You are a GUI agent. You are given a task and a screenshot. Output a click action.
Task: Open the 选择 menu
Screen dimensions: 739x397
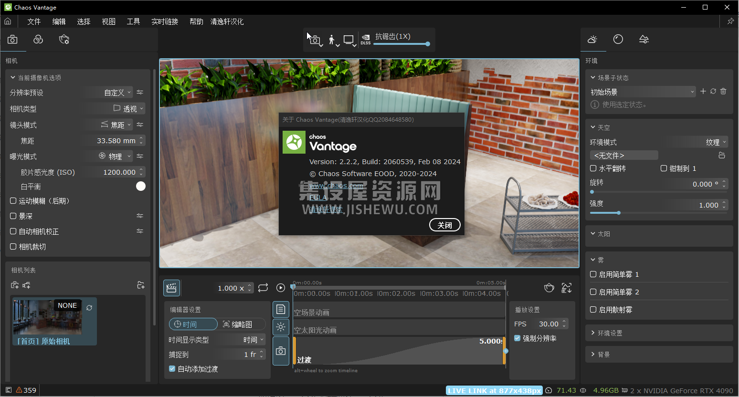(x=84, y=21)
